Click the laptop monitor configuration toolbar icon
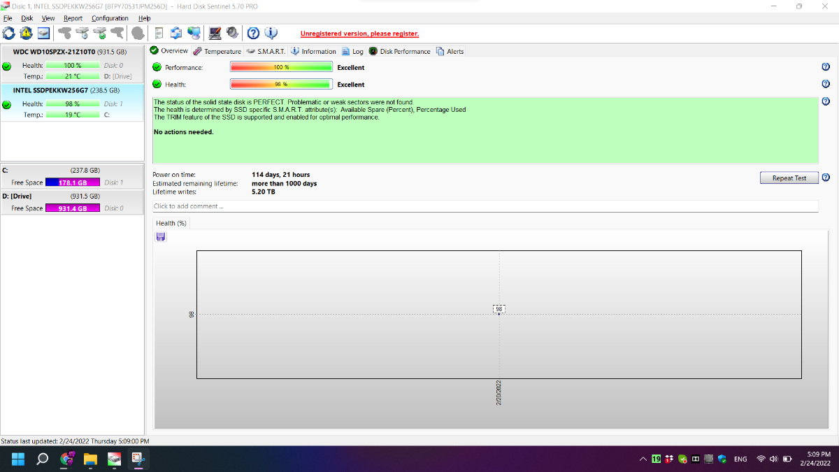Viewport: 839px width, 472px height. (215, 33)
